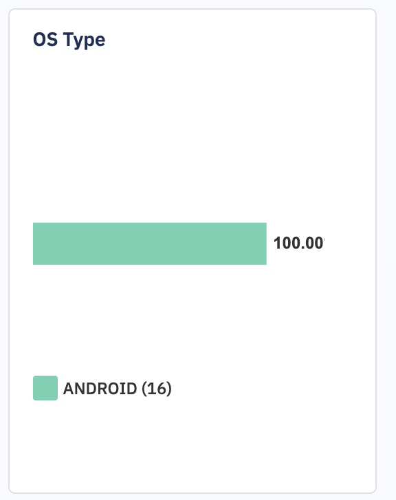Screen dimensions: 396x500
Task: Toggle ANDROID series via legend square
Action: (45, 388)
